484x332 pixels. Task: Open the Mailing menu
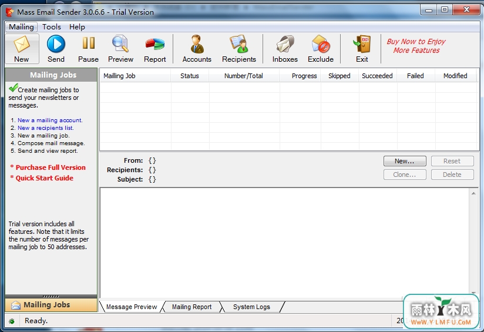pyautogui.click(x=21, y=27)
